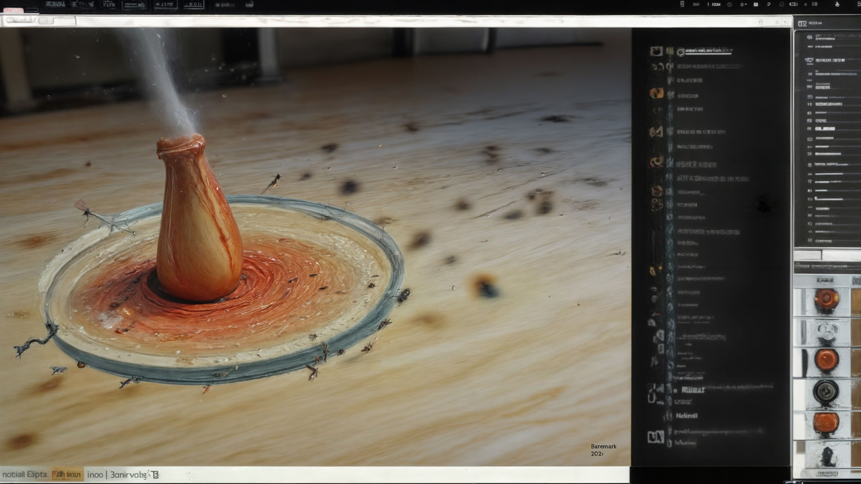Select the Rilgar row in dark list
The image size is (861, 484).
(692, 390)
